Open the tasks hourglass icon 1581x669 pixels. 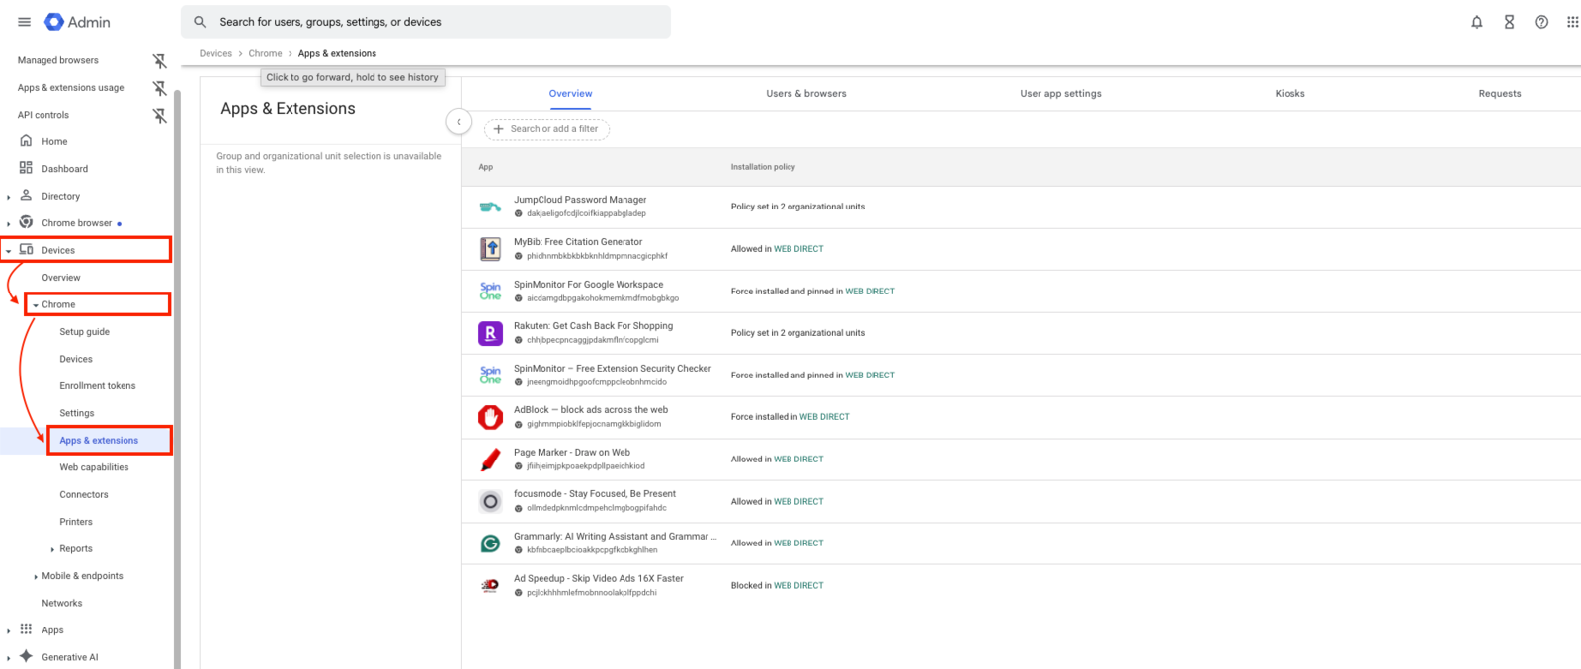(x=1509, y=22)
